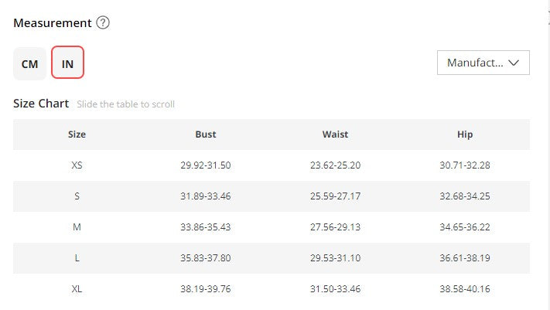Click the Size column header

(77, 135)
